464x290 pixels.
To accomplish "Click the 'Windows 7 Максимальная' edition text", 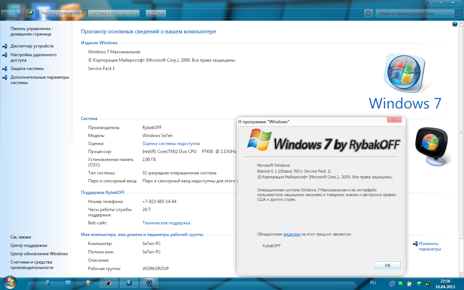I will click(114, 52).
